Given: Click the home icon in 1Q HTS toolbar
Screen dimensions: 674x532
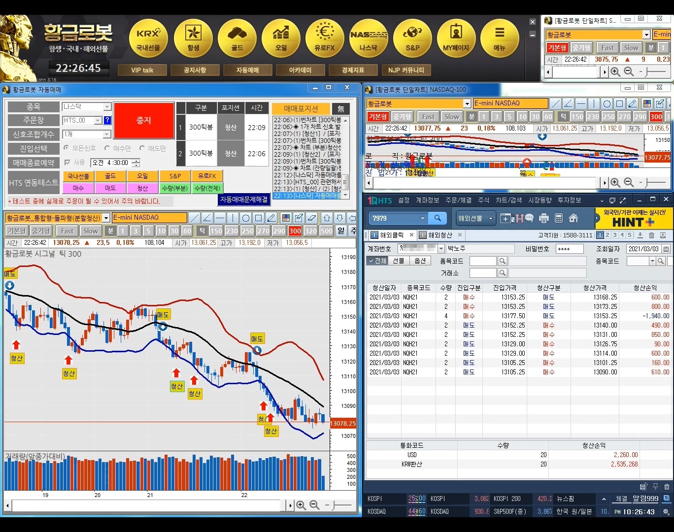Looking at the screenshot, I should 573,218.
